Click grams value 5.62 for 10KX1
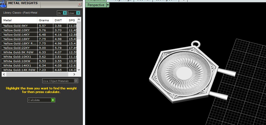 click(42, 57)
